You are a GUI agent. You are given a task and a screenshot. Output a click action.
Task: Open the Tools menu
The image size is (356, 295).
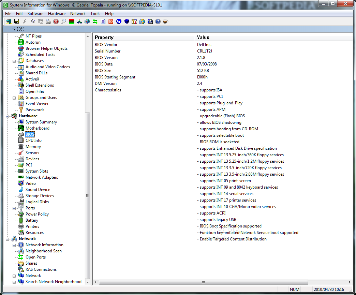click(95, 14)
